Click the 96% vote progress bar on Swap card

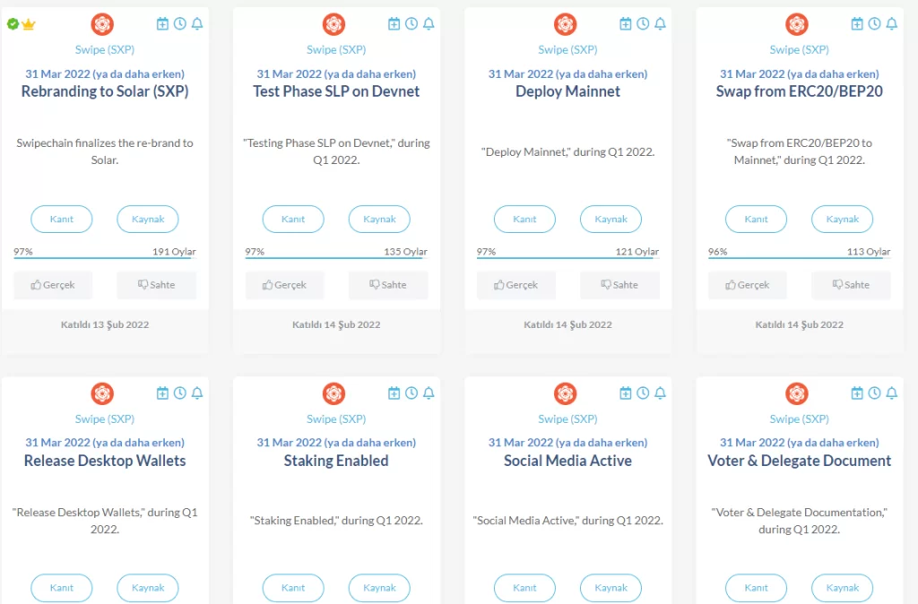(x=799, y=258)
